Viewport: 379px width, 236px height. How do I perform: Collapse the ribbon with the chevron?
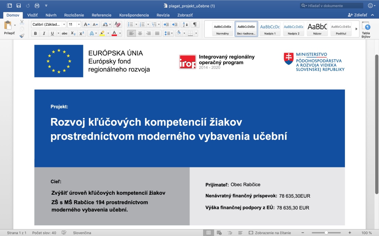tap(372, 15)
